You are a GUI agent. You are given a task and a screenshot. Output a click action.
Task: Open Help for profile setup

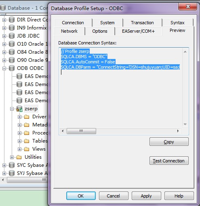(x=179, y=196)
